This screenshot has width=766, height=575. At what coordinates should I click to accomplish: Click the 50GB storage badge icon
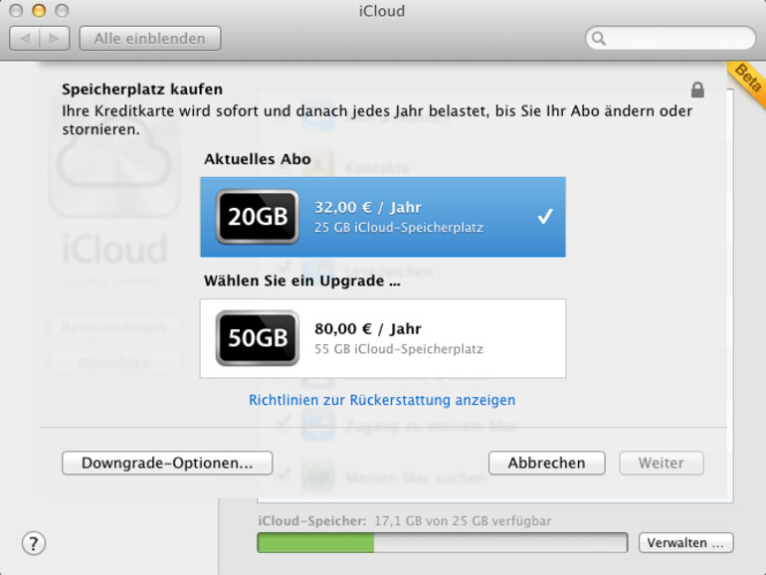click(x=258, y=338)
